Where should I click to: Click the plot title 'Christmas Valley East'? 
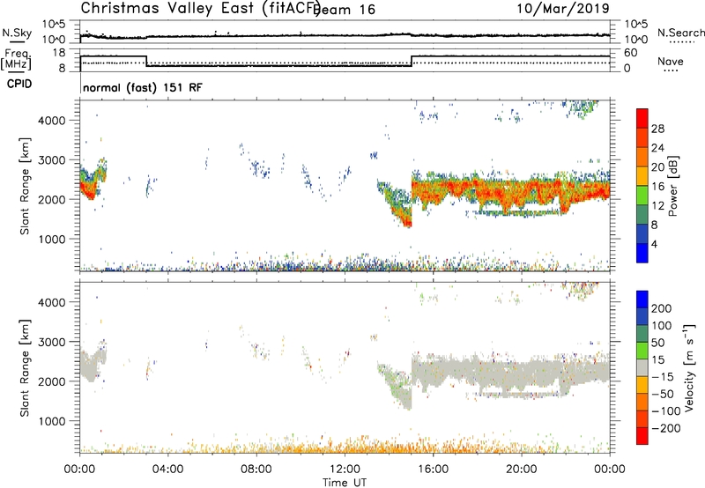pyautogui.click(x=167, y=8)
